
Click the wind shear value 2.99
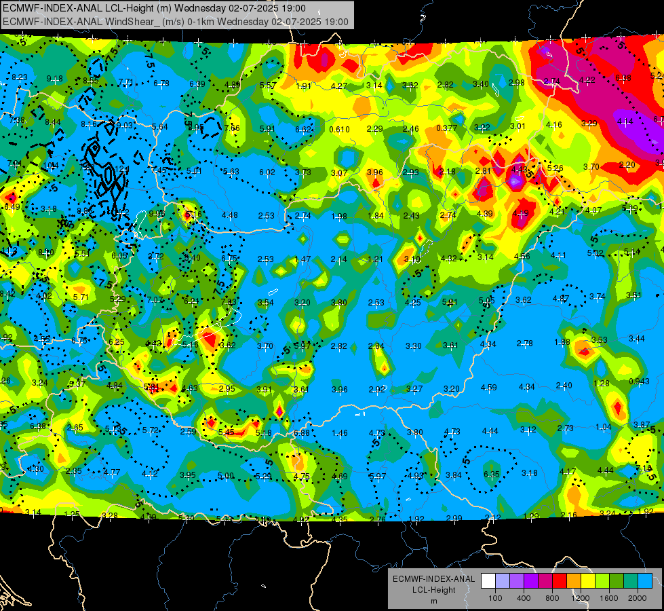coord(454,518)
